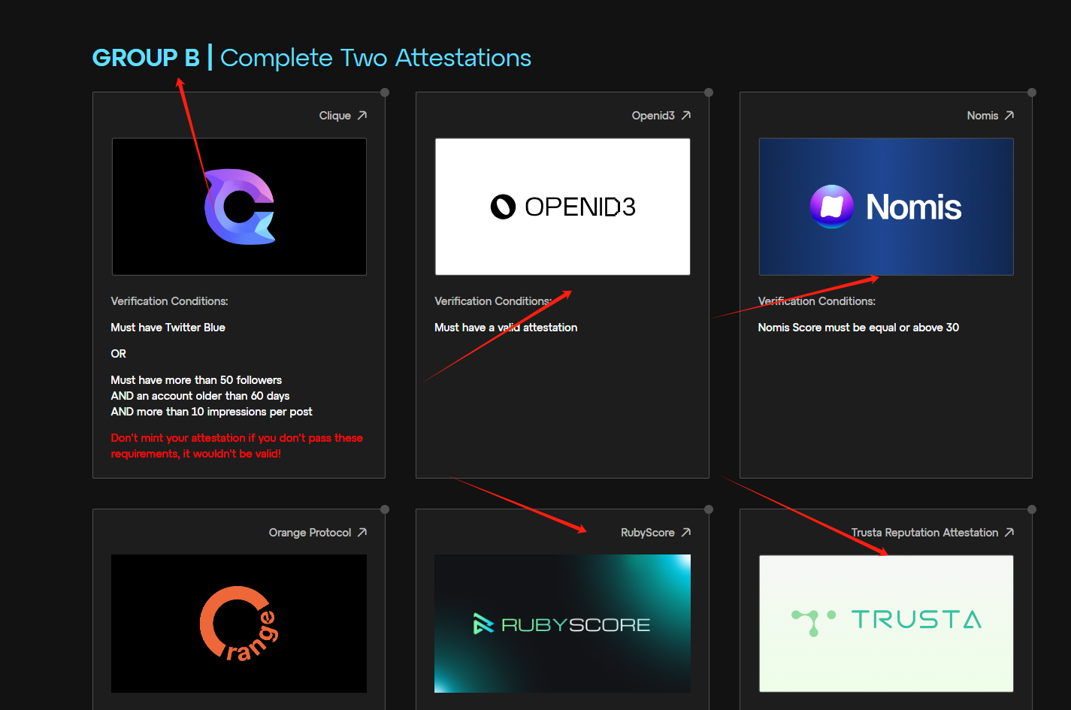Open the Clique link

[x=334, y=116]
